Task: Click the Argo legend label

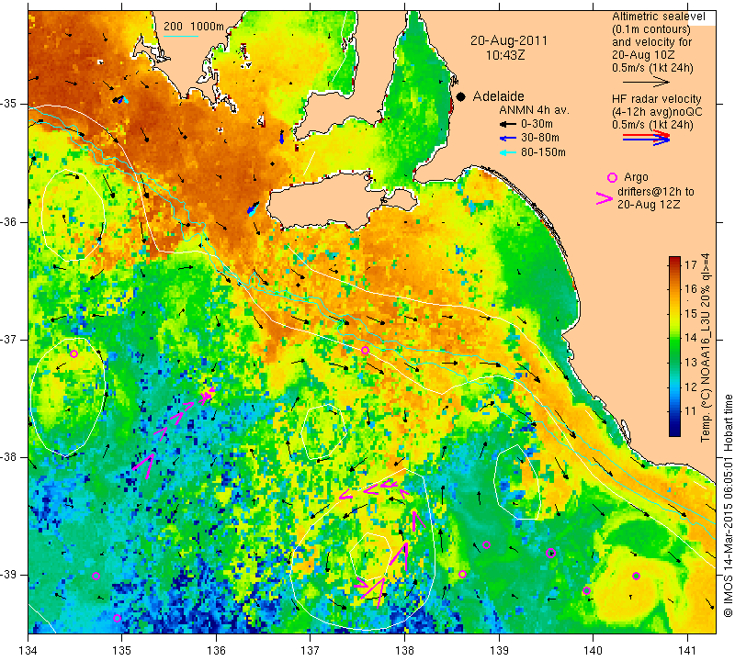Action: click(636, 177)
